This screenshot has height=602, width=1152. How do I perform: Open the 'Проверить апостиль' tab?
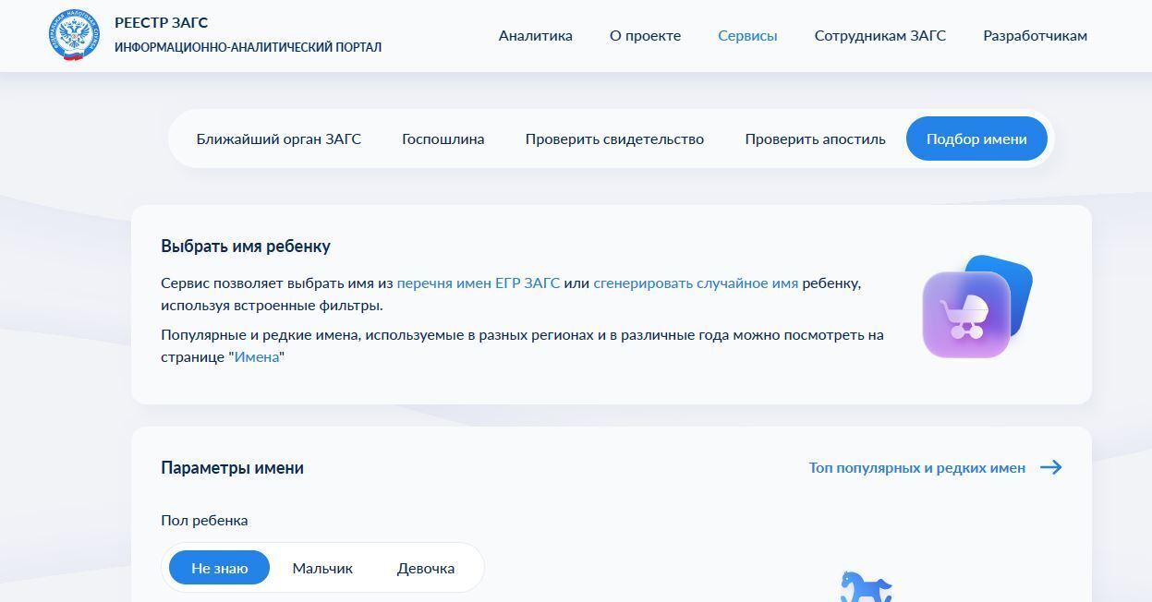pyautogui.click(x=815, y=139)
